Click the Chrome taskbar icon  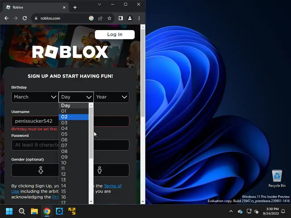[47, 211]
